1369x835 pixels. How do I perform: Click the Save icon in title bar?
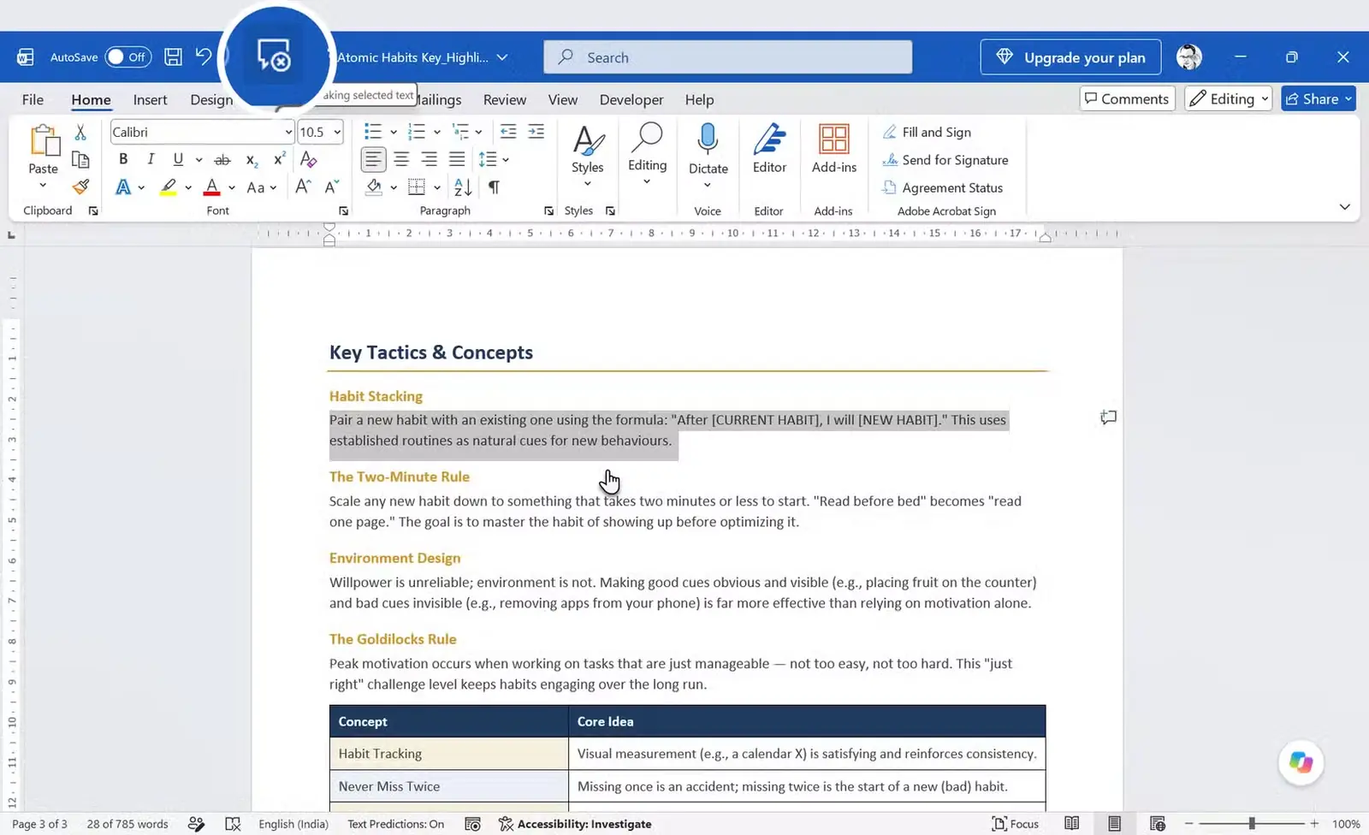click(173, 57)
